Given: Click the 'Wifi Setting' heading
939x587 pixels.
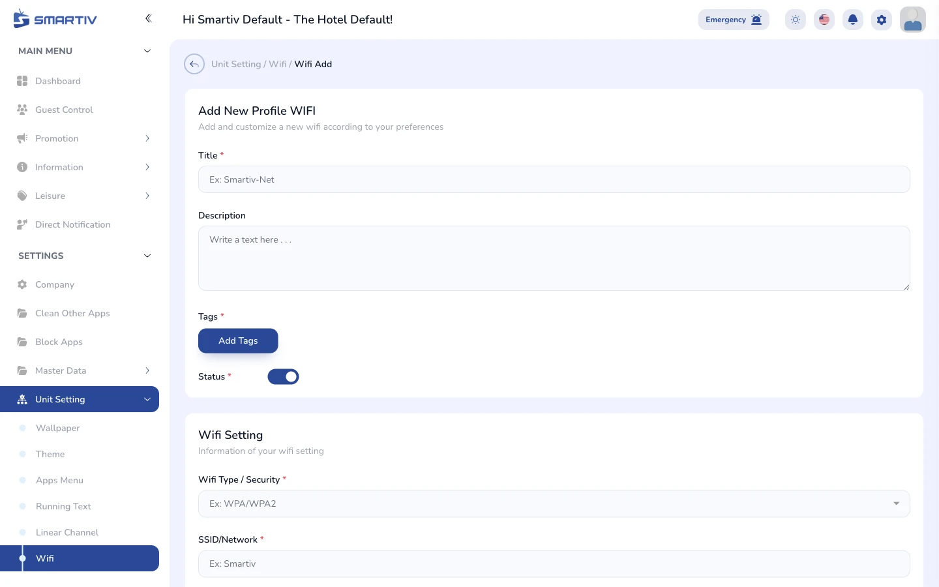Looking at the screenshot, I should click(230, 435).
